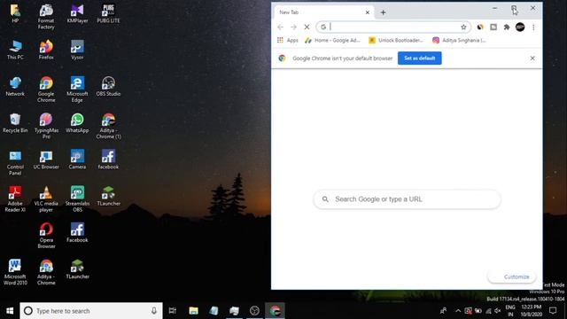Open OBS Studio from the taskbar
This screenshot has height=319, width=567.
pyautogui.click(x=254, y=311)
